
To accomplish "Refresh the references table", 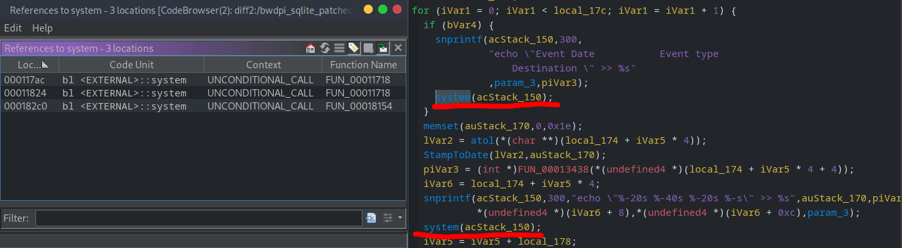I will click(x=325, y=49).
